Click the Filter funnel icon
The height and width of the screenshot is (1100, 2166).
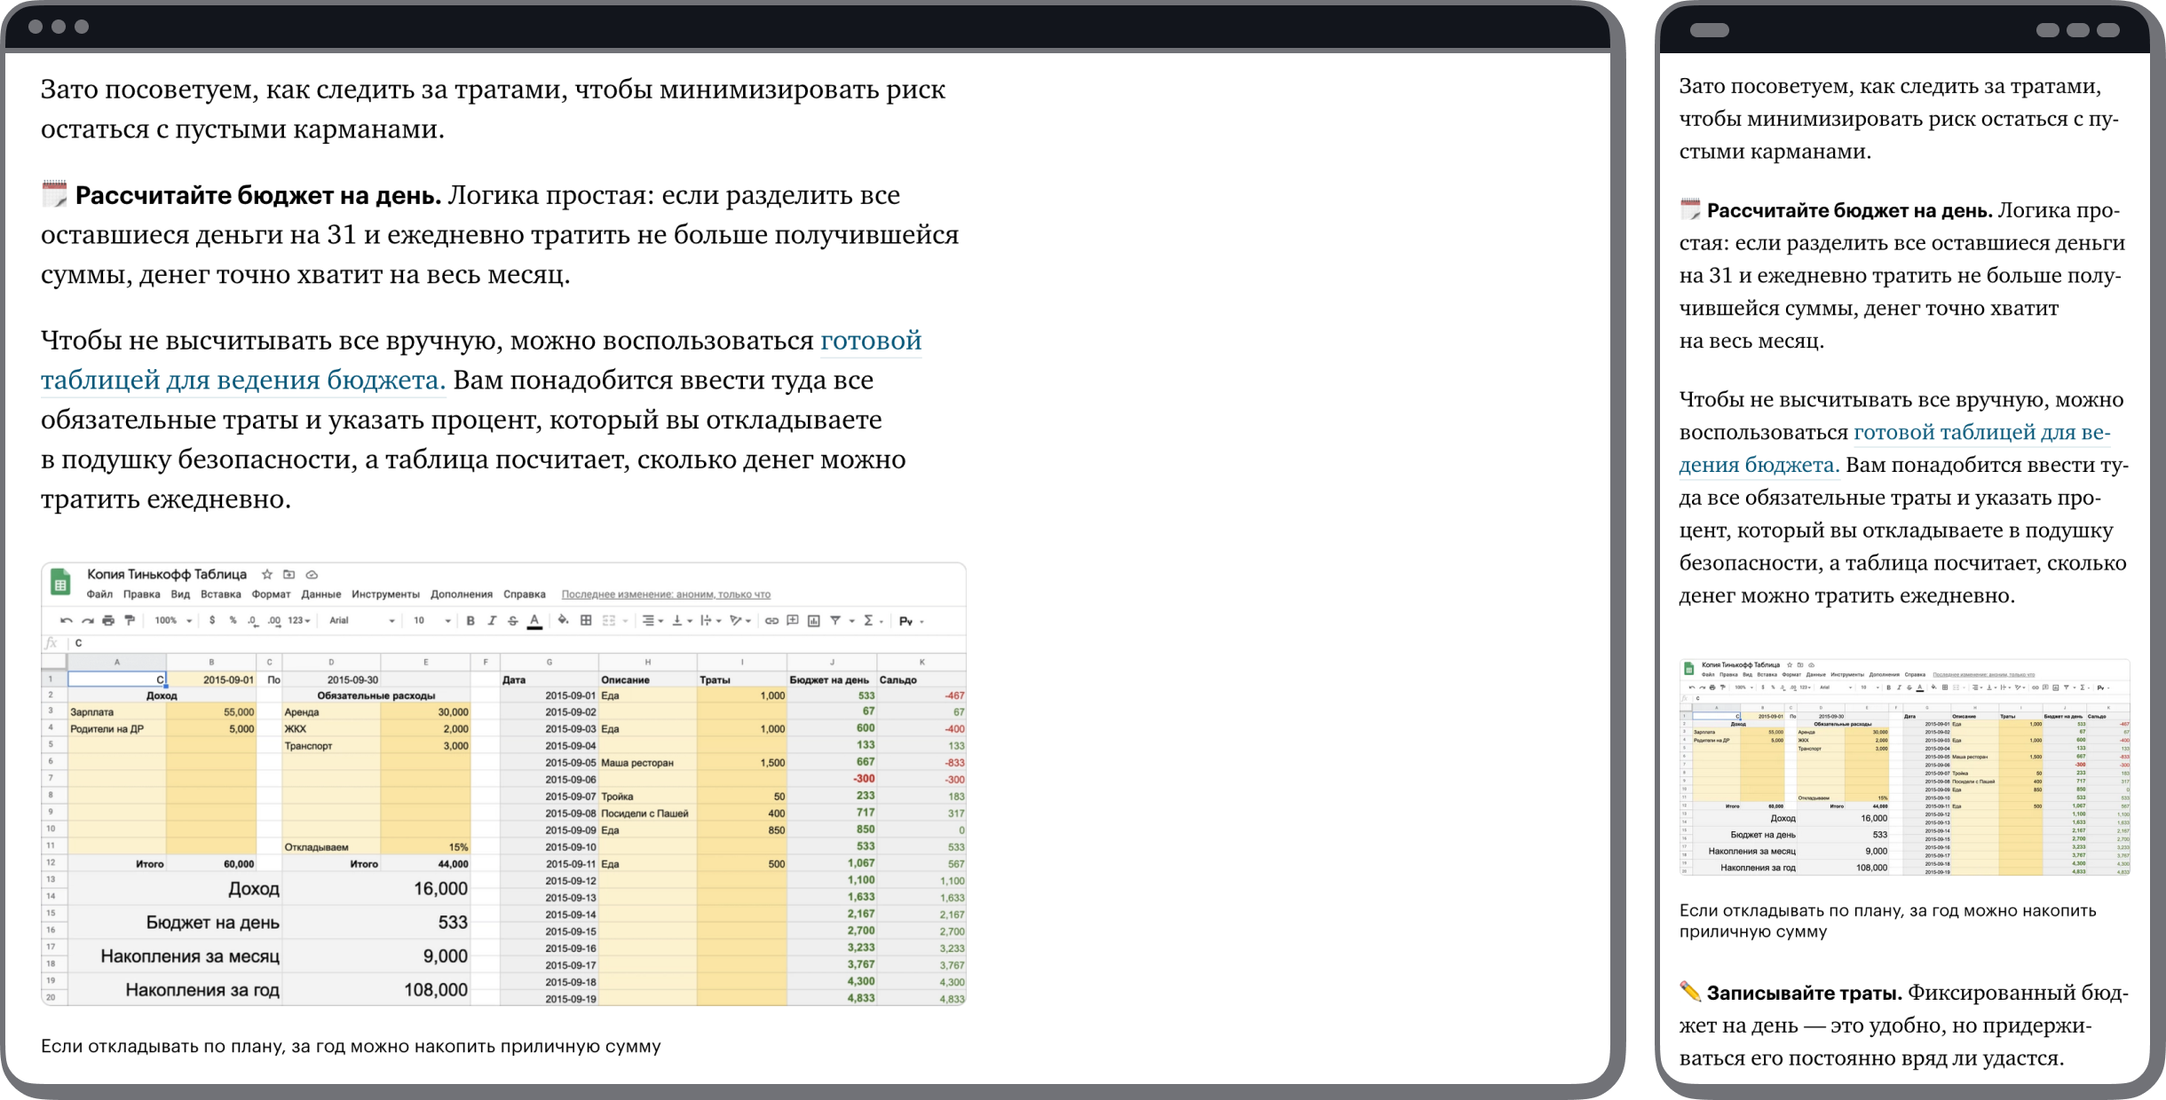coord(835,621)
